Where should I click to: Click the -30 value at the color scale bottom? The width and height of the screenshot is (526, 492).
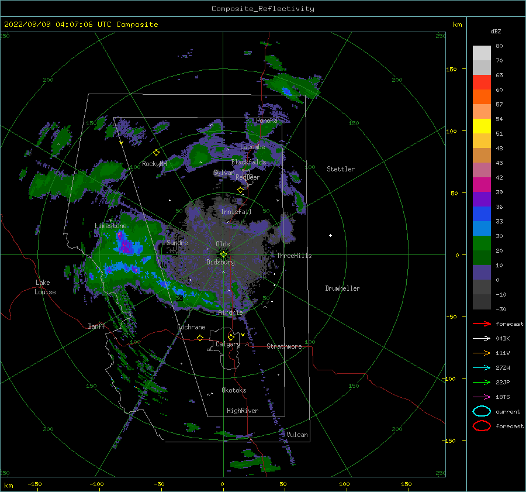pyautogui.click(x=501, y=309)
